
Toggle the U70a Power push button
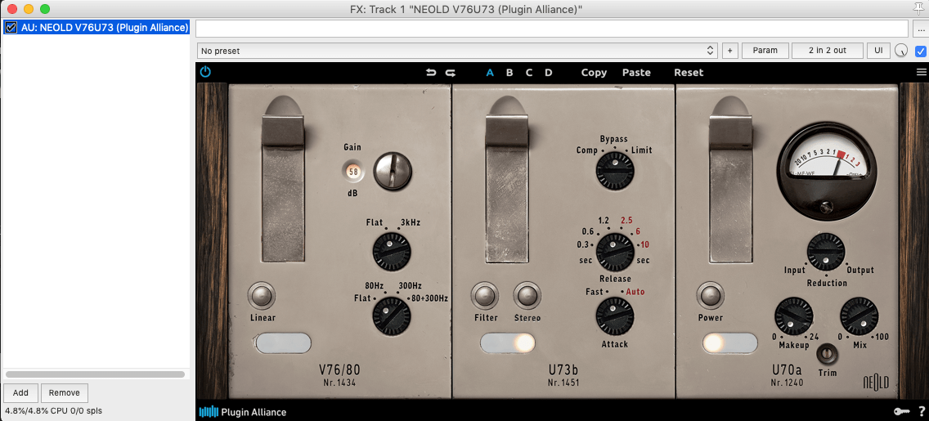710,295
